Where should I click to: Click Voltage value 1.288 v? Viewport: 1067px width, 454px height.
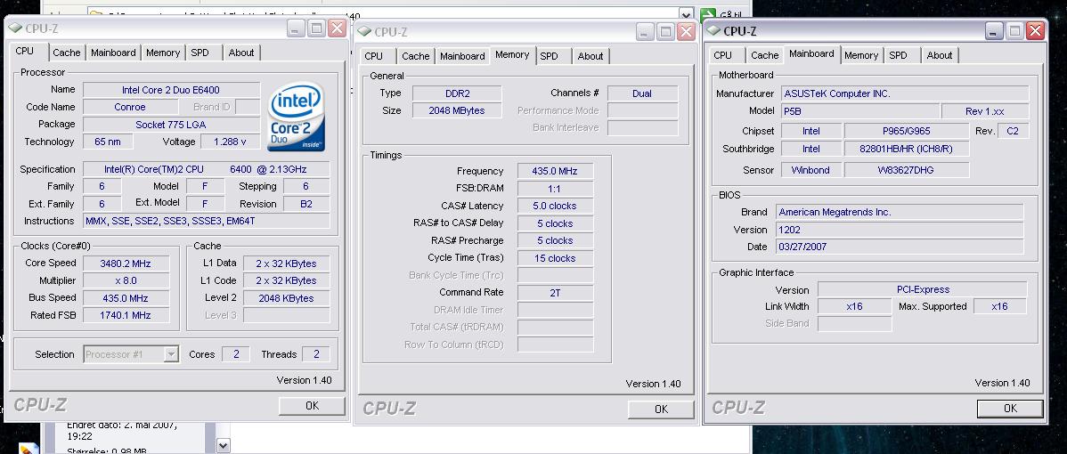[x=229, y=142]
